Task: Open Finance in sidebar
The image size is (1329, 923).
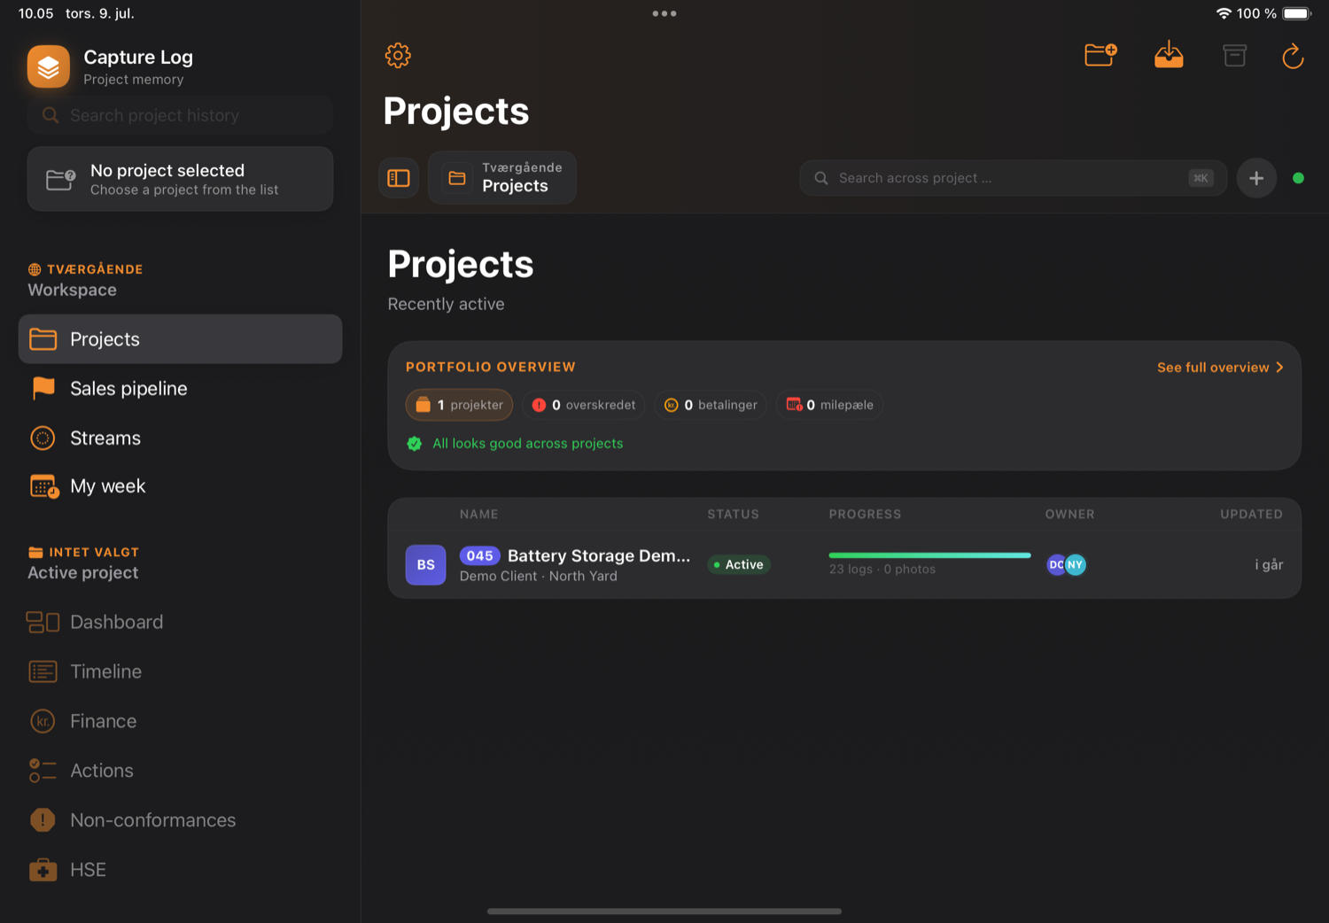Action: coord(180,721)
